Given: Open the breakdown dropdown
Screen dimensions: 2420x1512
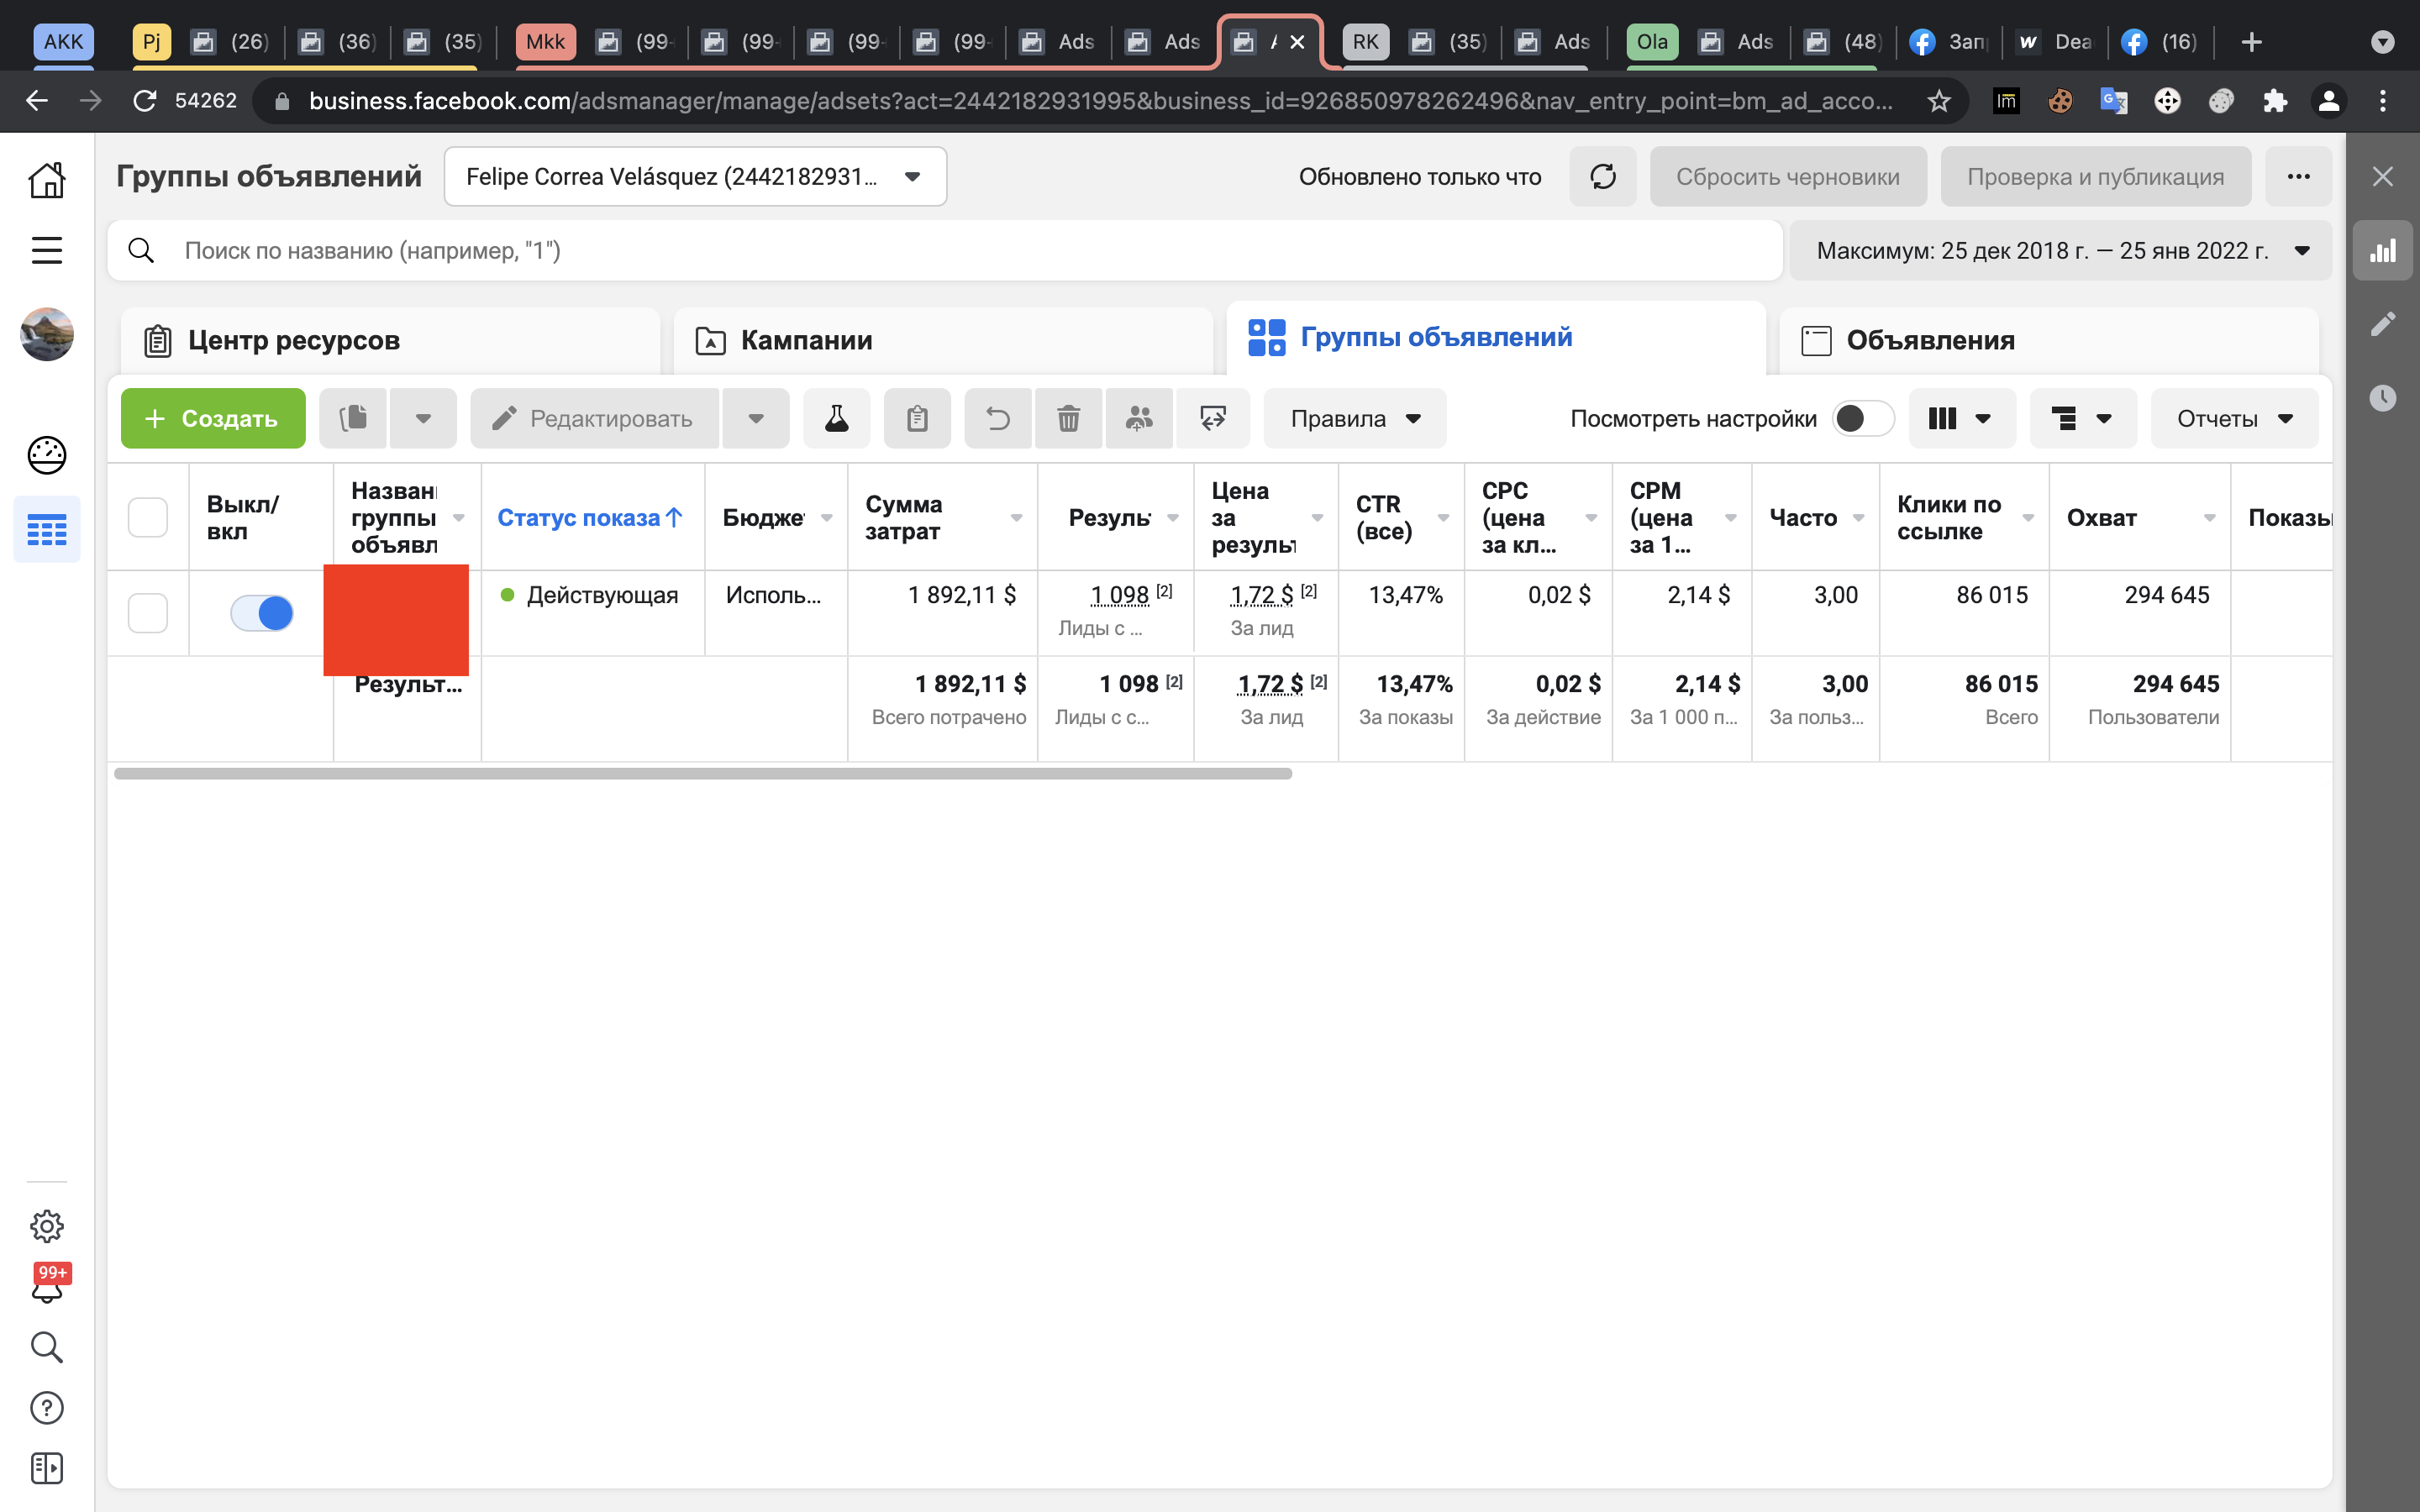Looking at the screenshot, I should coord(2083,418).
